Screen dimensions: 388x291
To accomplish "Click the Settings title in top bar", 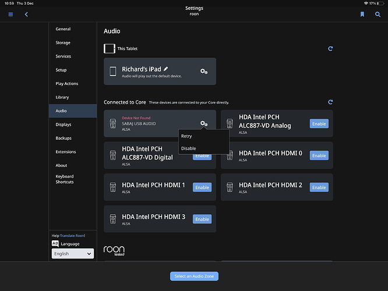I will tap(194, 8).
